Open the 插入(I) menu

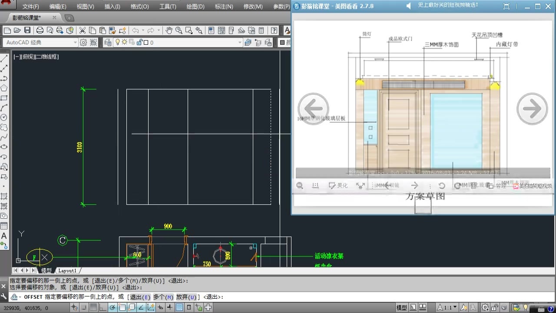pos(113,7)
